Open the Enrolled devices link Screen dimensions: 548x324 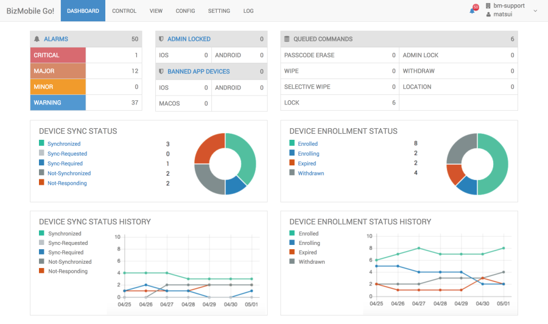pos(307,143)
